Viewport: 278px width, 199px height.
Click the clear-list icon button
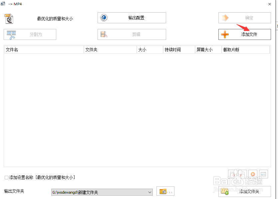point(242,174)
